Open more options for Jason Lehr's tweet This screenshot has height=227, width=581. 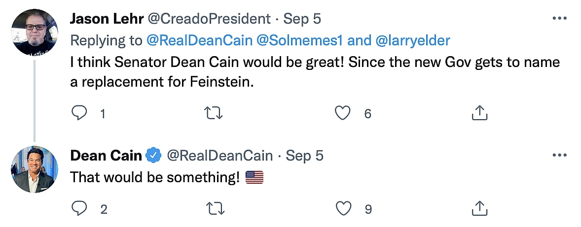point(559,19)
